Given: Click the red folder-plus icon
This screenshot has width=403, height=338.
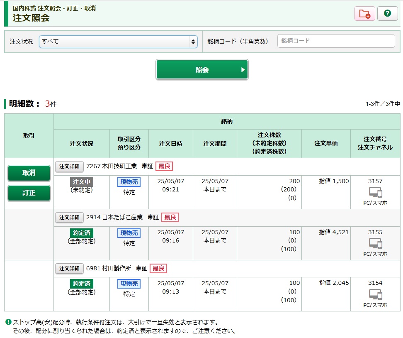Looking at the screenshot, I should (x=364, y=14).
